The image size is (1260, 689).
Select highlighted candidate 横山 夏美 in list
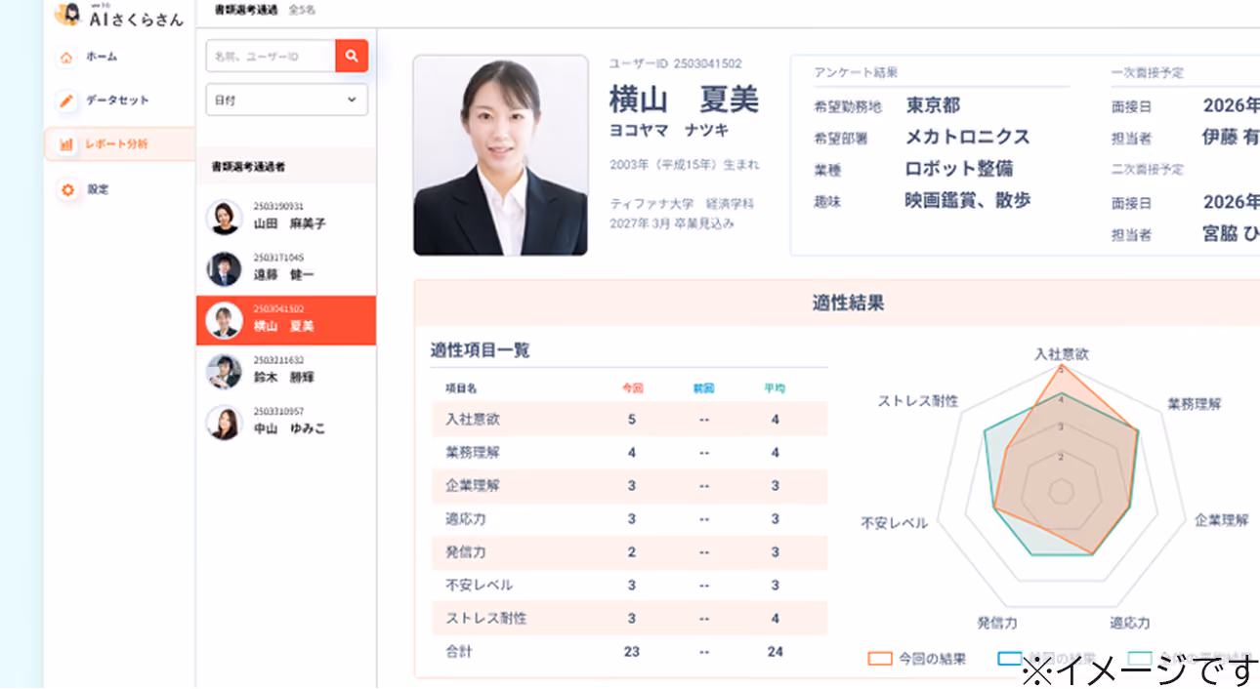pos(286,320)
